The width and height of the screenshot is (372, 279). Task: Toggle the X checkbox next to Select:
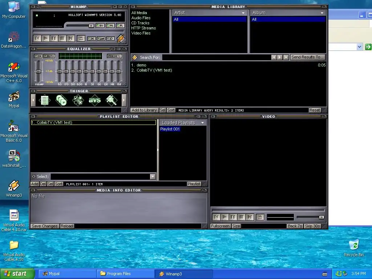[34, 176]
